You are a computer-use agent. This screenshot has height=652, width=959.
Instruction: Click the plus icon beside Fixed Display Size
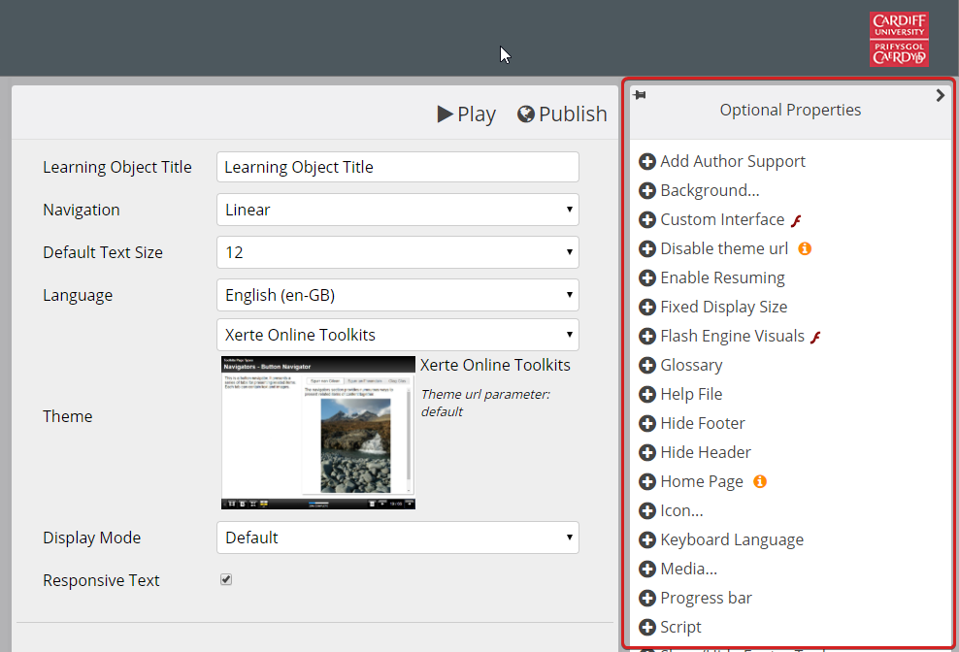click(647, 307)
